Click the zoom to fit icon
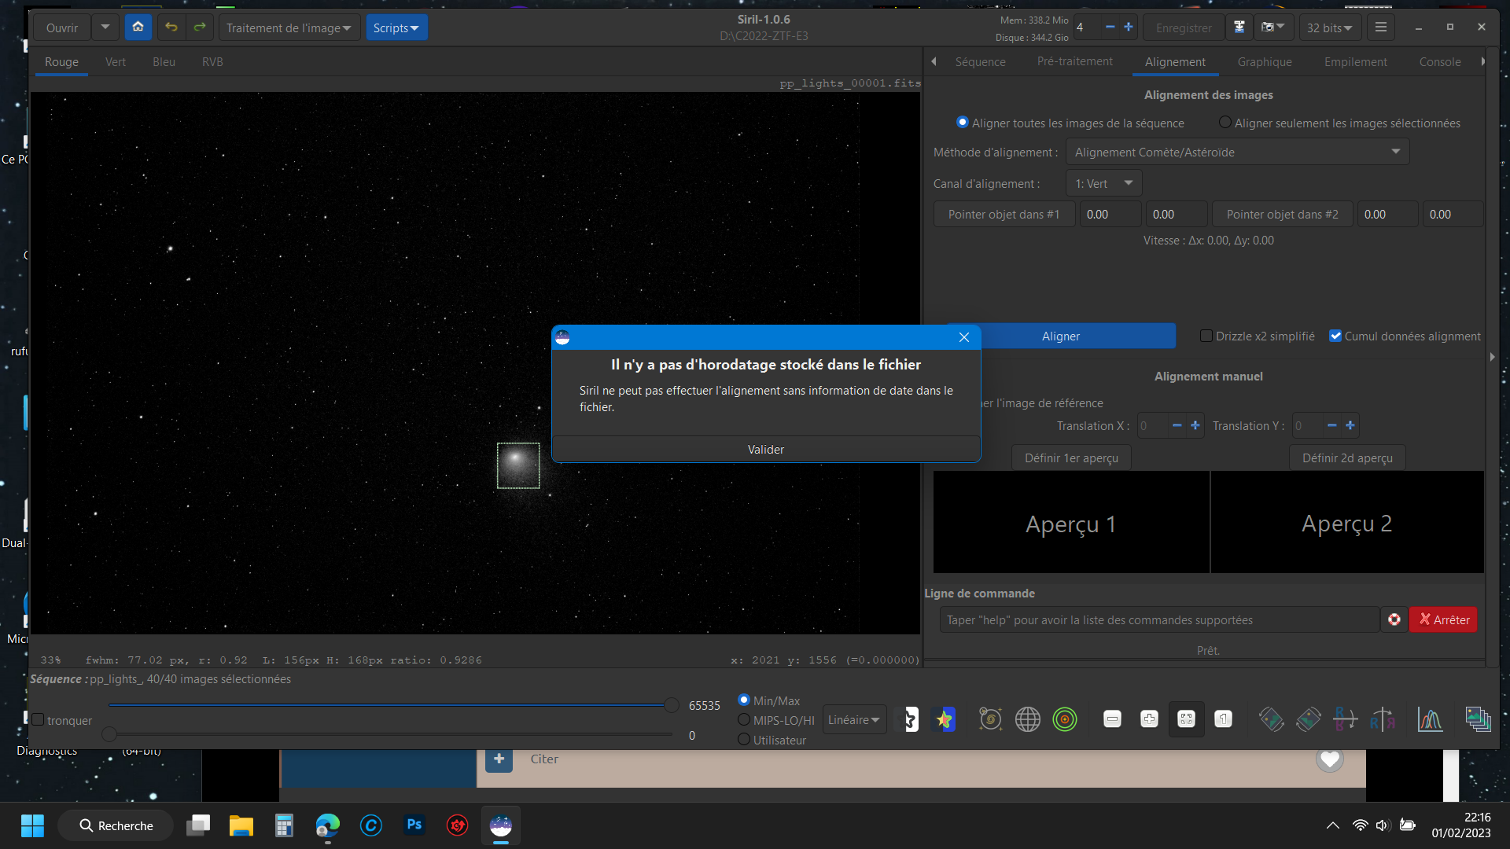 (x=1186, y=719)
